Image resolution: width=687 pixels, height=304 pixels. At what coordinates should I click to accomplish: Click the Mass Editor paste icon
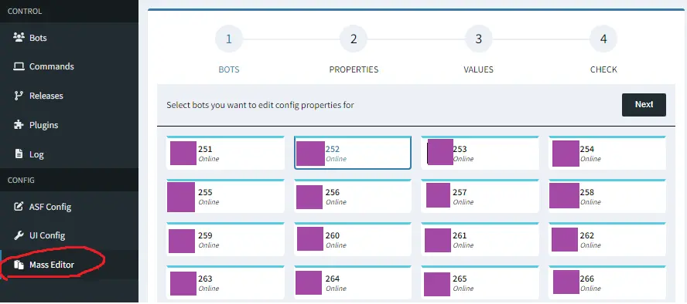click(x=19, y=265)
